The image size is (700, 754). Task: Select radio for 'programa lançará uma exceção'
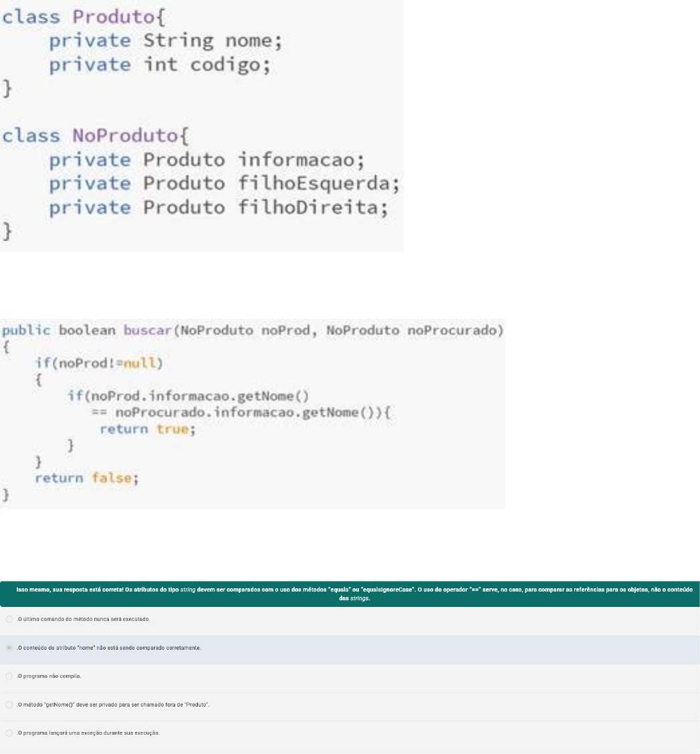tap(8, 733)
